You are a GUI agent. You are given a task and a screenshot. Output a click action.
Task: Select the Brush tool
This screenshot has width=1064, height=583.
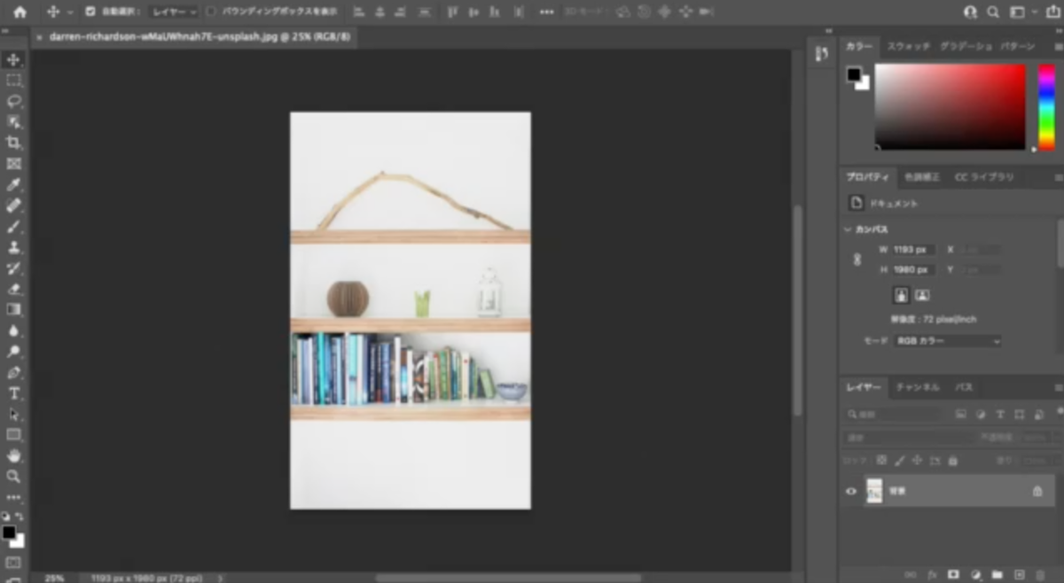pyautogui.click(x=13, y=227)
